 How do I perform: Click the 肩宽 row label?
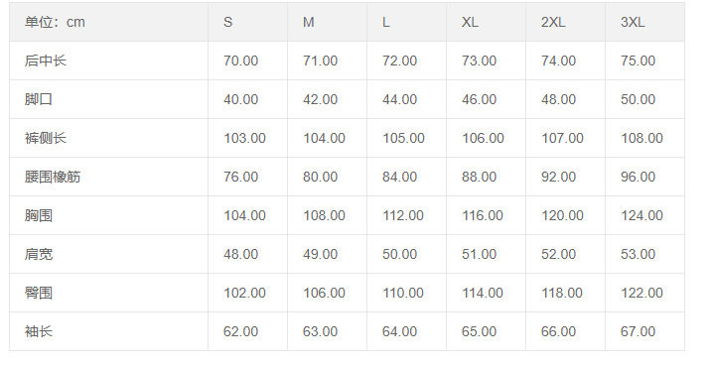39,254
